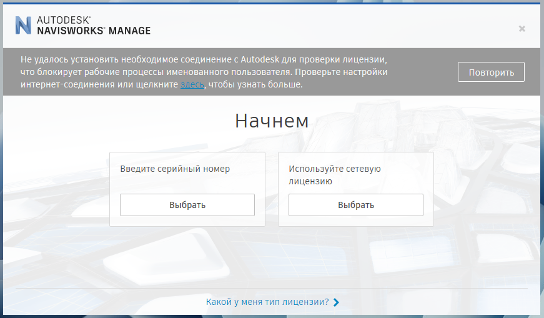Click Выбрать under Используйте сетевую лицензию
The height and width of the screenshot is (318, 544).
pyautogui.click(x=356, y=205)
